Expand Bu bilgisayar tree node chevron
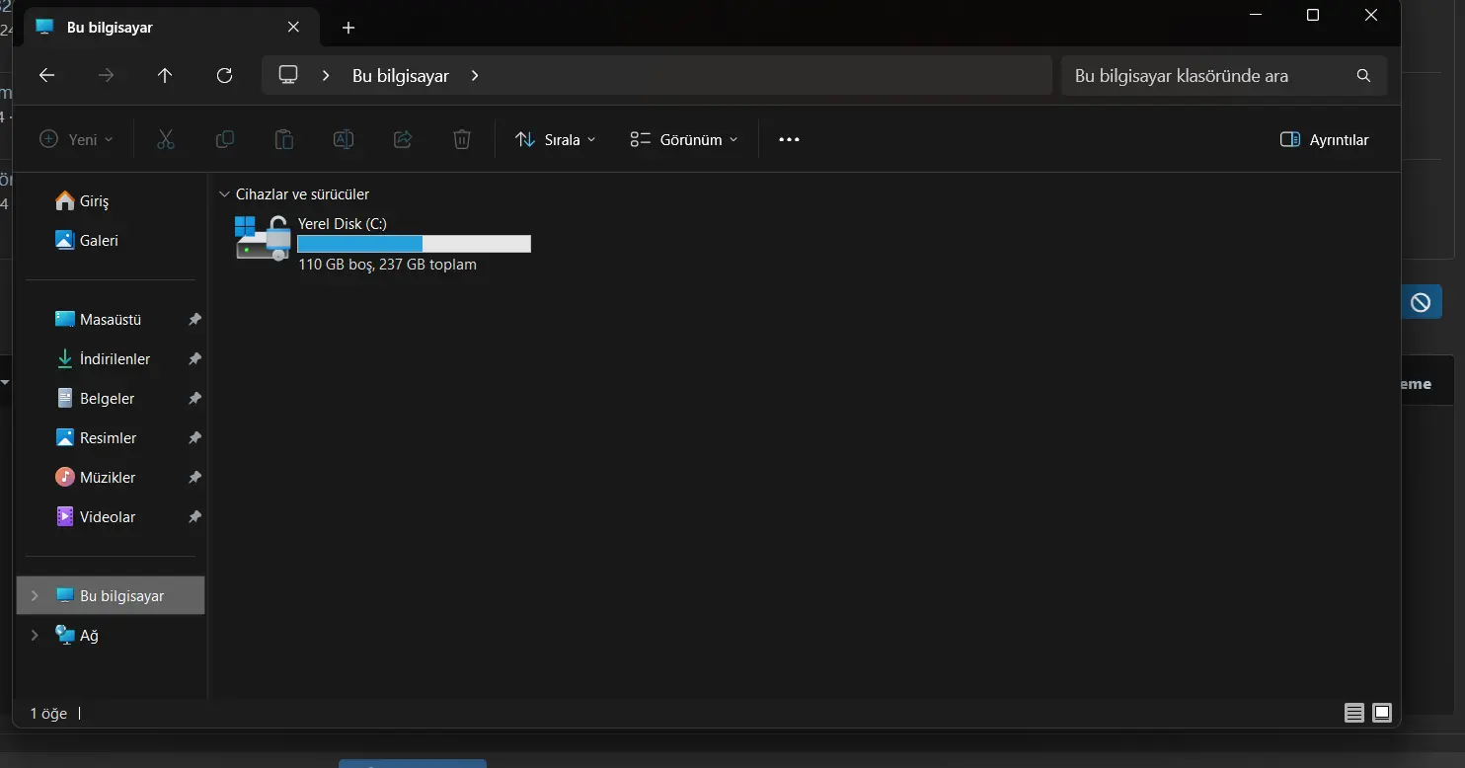The height and width of the screenshot is (768, 1465). pyautogui.click(x=35, y=595)
